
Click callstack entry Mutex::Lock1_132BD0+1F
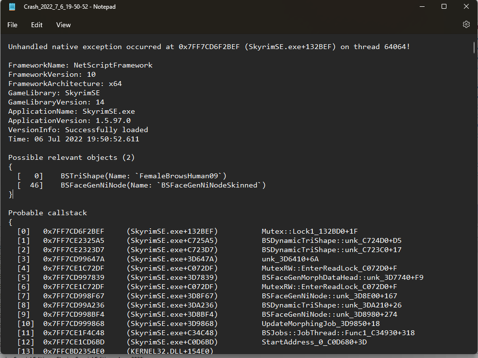click(x=309, y=231)
